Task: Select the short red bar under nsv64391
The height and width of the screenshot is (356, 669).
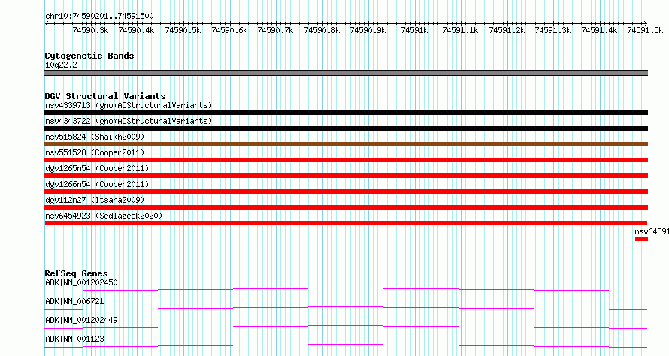Action: click(641, 239)
